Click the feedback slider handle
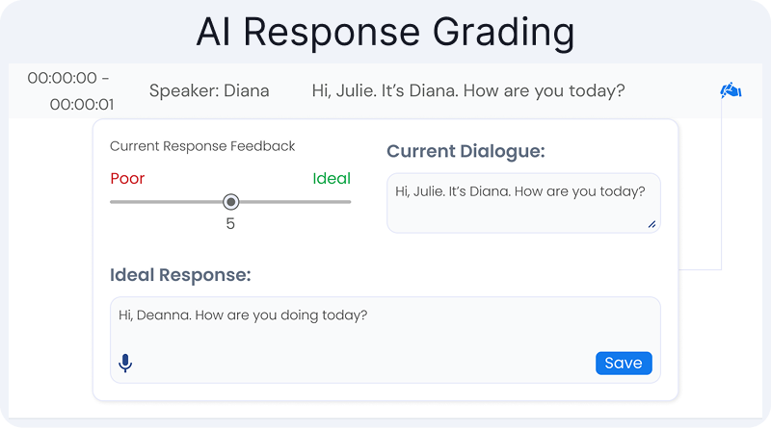 pyautogui.click(x=230, y=202)
